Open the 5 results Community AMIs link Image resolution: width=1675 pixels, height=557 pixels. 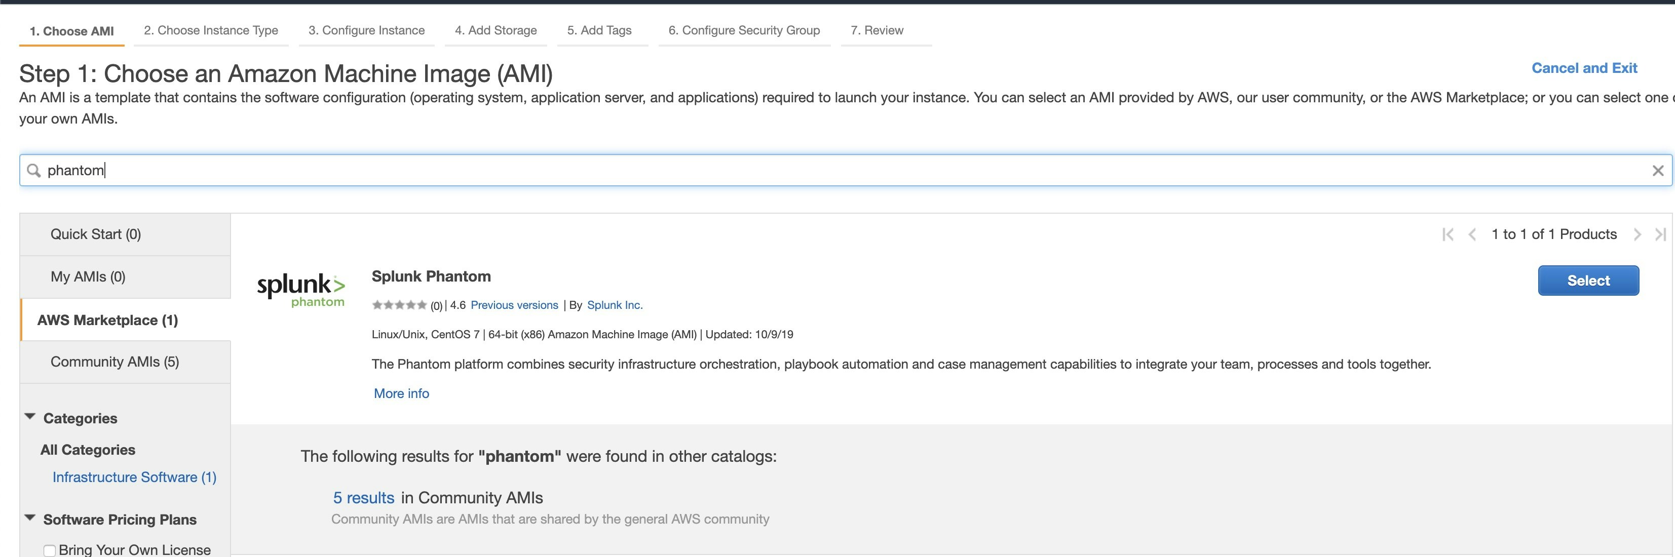(x=363, y=498)
